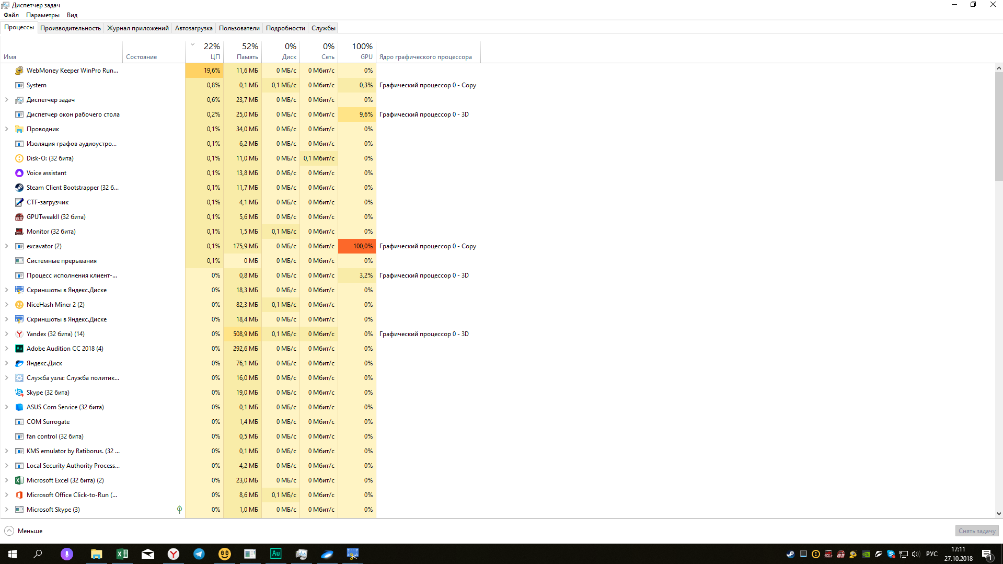Sort processes by ЦП column
1003x564 pixels.
click(x=204, y=52)
